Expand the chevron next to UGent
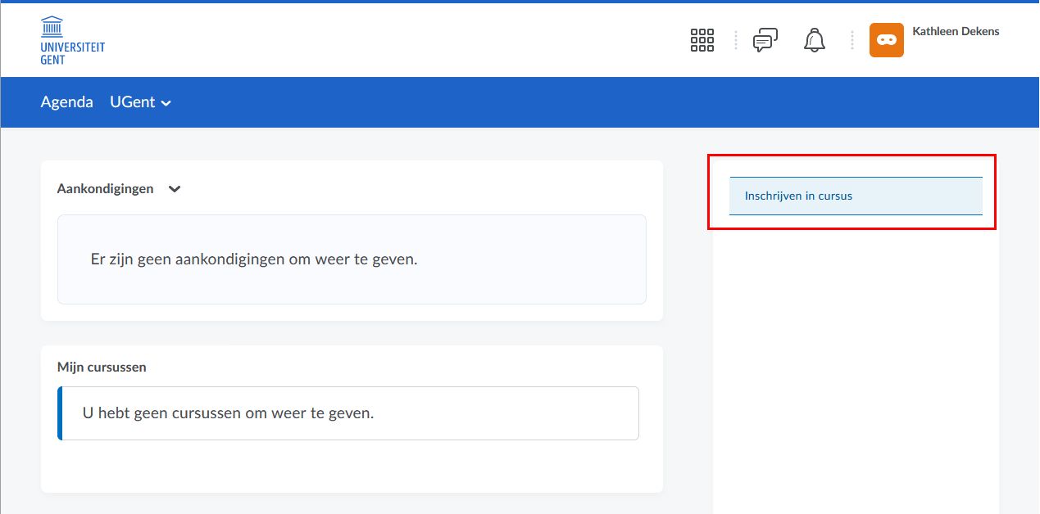 (x=166, y=103)
